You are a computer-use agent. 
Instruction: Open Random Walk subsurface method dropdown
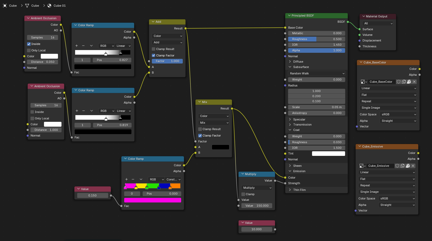(x=317, y=73)
